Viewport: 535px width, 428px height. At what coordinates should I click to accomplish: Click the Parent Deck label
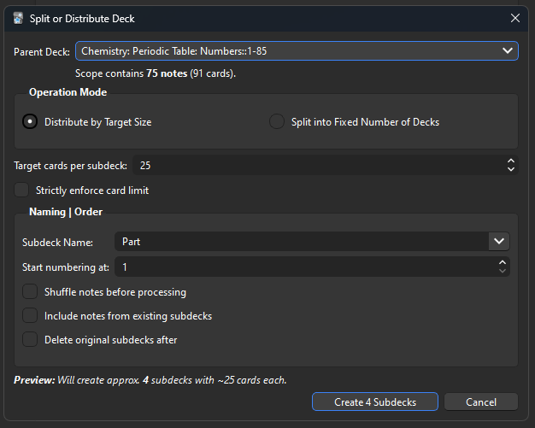42,52
